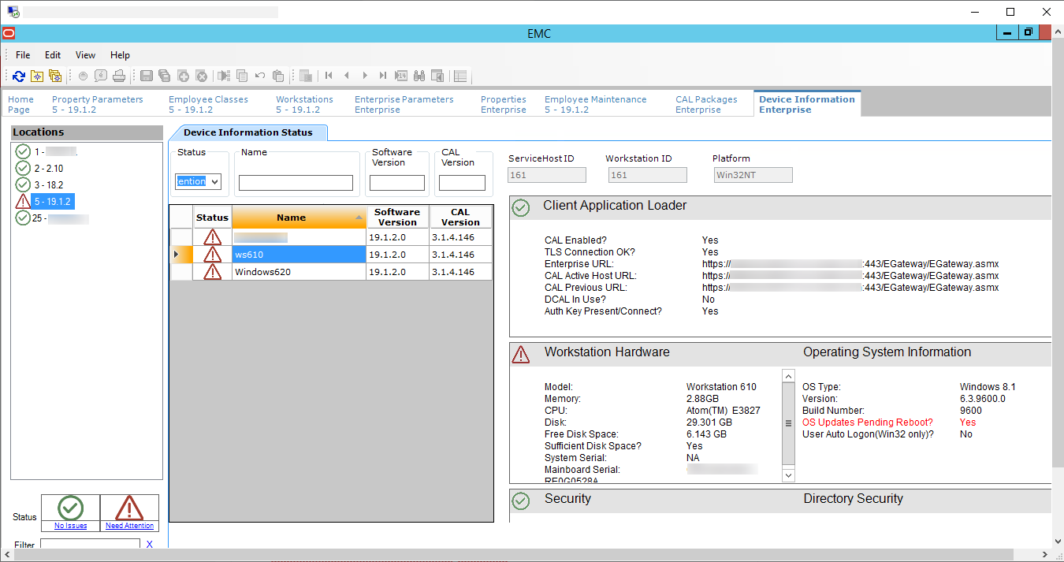Click the Paste toolbar icon
Viewport: 1064px width, 562px height.
pyautogui.click(x=278, y=76)
